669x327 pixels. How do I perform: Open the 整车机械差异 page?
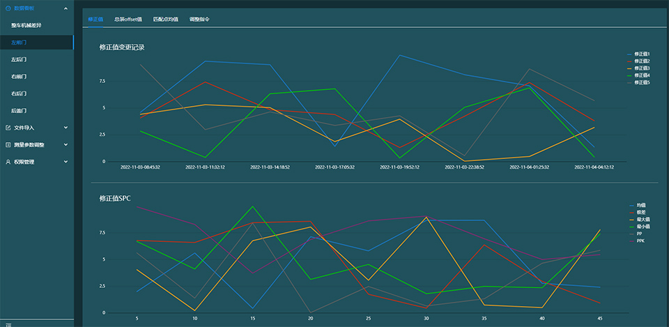point(31,25)
